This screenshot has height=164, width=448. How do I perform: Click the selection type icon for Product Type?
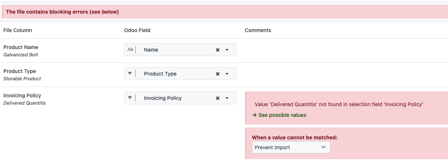pyautogui.click(x=130, y=74)
